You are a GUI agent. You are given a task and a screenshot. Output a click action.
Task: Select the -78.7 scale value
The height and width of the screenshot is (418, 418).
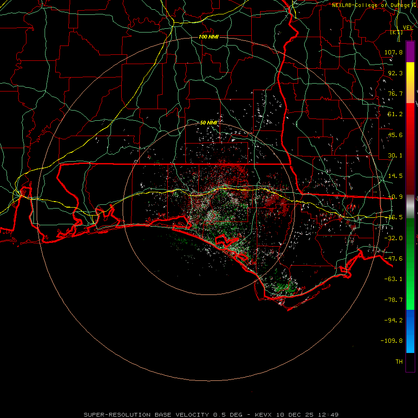point(393,300)
